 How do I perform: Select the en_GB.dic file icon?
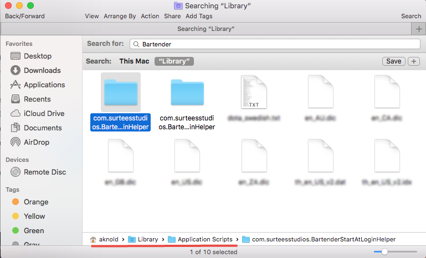point(121,156)
